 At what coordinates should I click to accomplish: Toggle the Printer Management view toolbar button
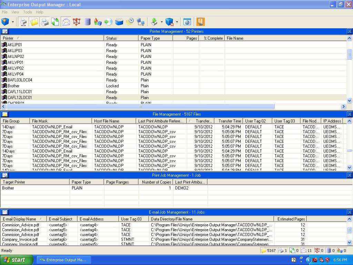[x=23, y=22]
